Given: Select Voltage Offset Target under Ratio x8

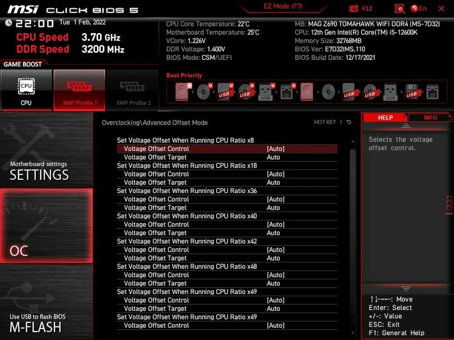Looking at the screenshot, I should (x=227, y=157).
